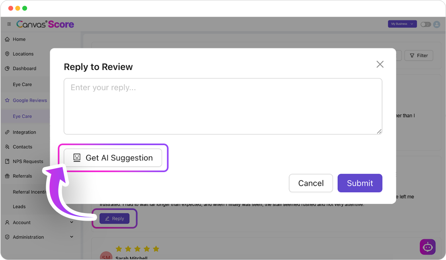Open Contacts in the sidebar
The height and width of the screenshot is (260, 446).
[22, 147]
